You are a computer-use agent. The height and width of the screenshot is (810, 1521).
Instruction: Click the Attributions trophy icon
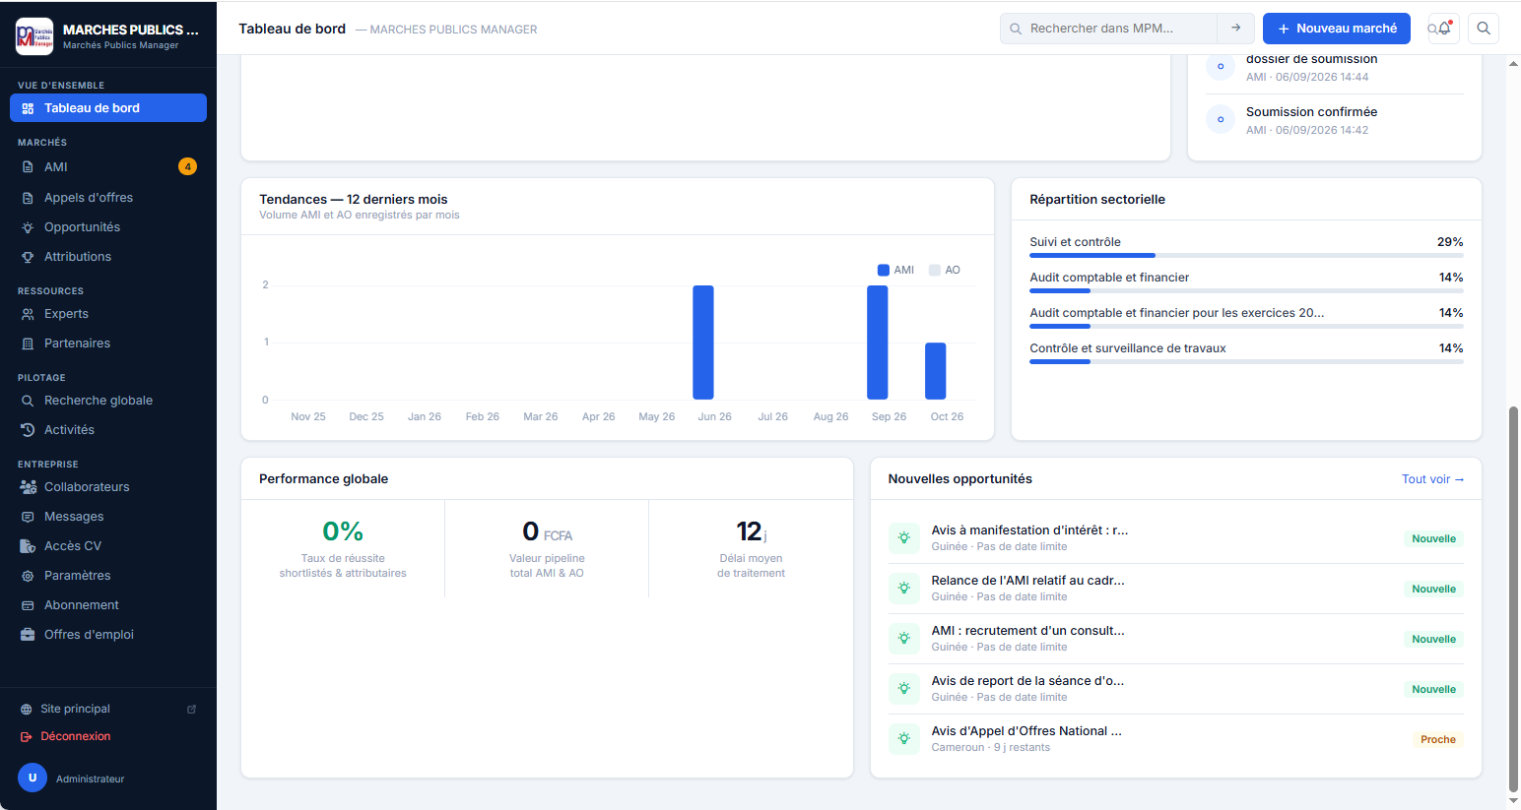pyautogui.click(x=28, y=257)
